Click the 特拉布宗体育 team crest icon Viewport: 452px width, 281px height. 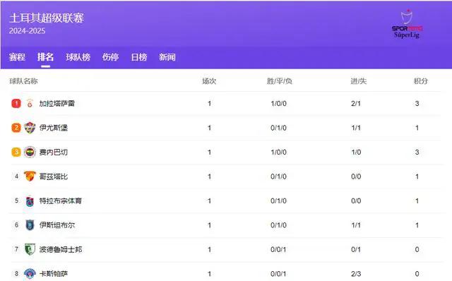pos(30,201)
